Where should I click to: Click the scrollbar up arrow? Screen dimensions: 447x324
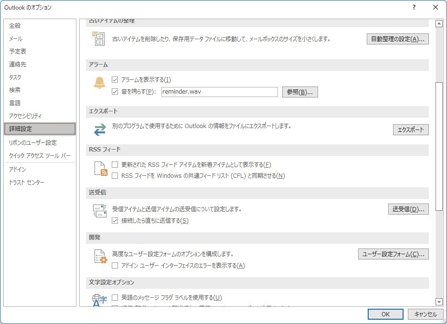click(x=439, y=24)
